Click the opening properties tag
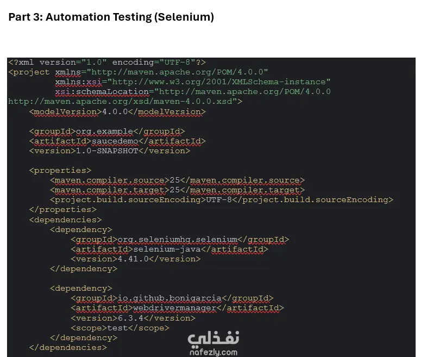This screenshot has width=427, height=357. (60, 171)
